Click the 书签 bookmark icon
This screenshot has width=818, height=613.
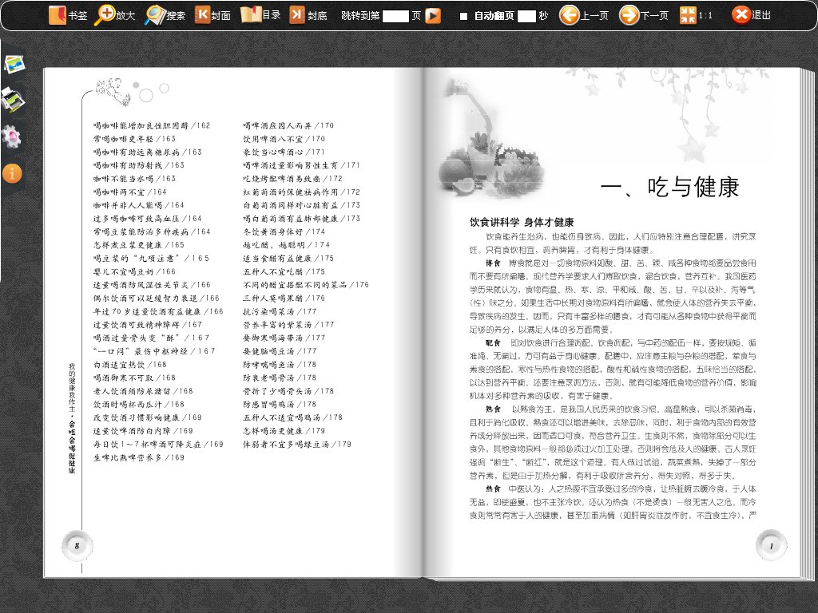click(x=57, y=16)
